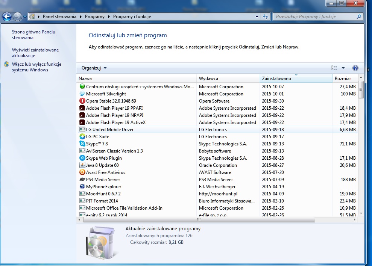
Task: Click the vertical scrollbar down arrow
Action: (x=361, y=213)
